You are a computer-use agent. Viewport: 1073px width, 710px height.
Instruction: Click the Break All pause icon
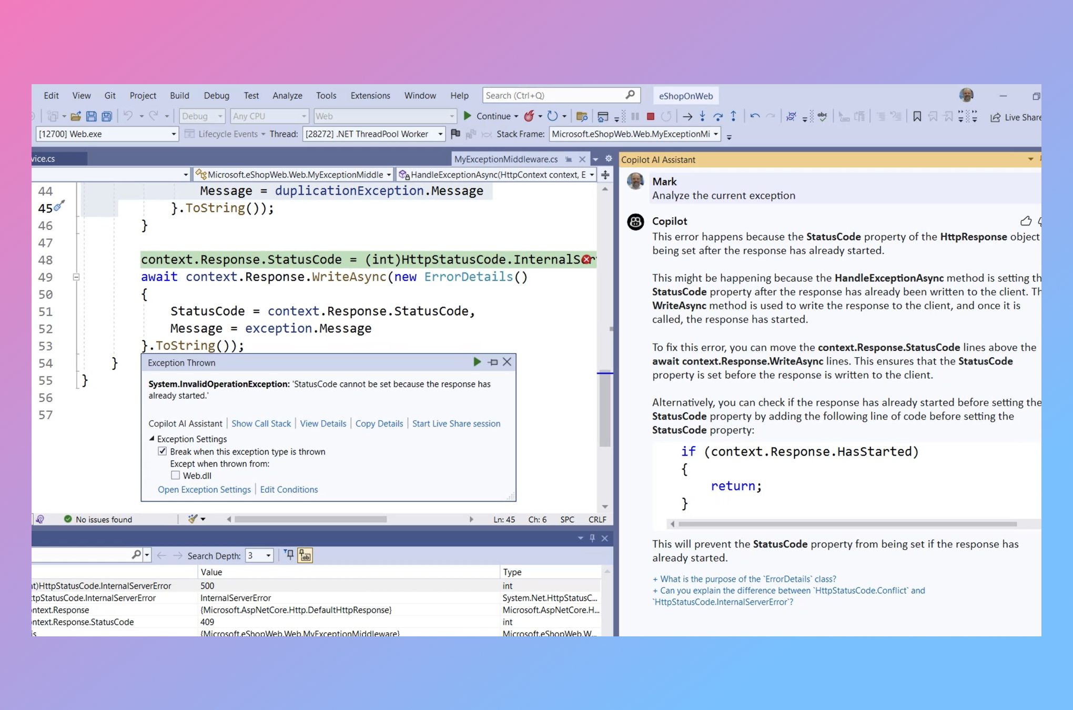(635, 116)
